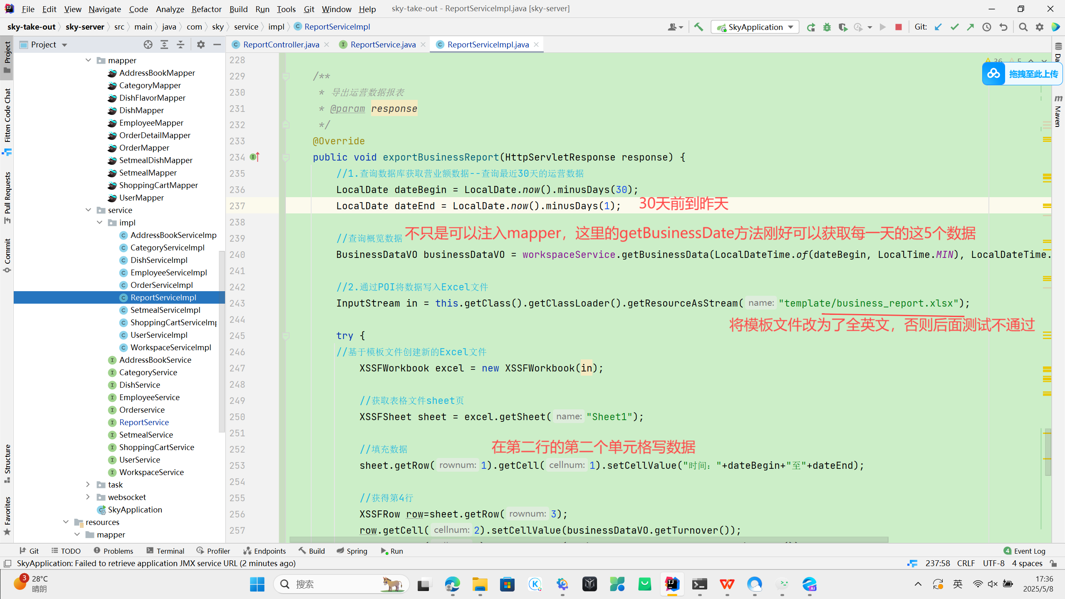Click the Build project hammer icon
This screenshot has height=599, width=1065.
click(x=698, y=27)
